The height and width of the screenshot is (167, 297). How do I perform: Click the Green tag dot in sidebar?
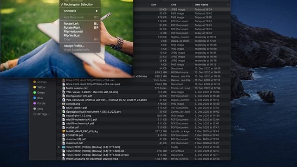point(34,93)
